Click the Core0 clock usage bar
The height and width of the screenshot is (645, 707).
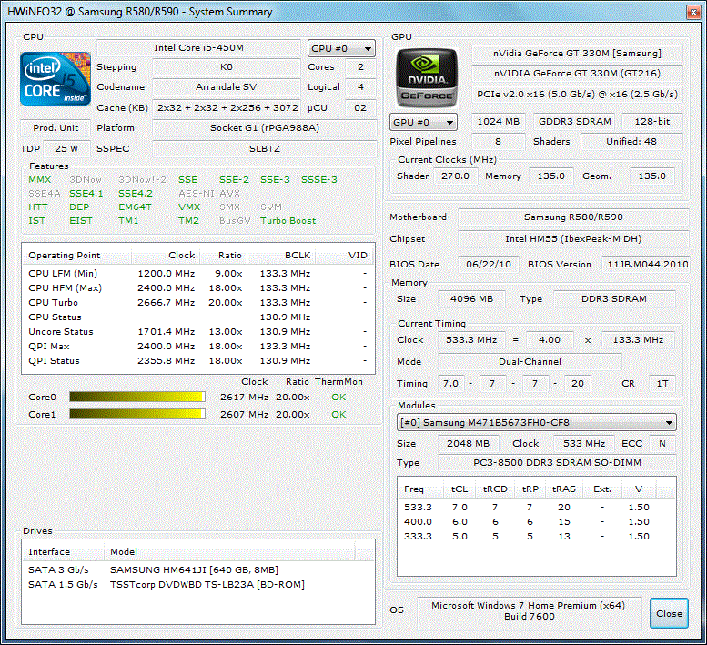coord(137,397)
